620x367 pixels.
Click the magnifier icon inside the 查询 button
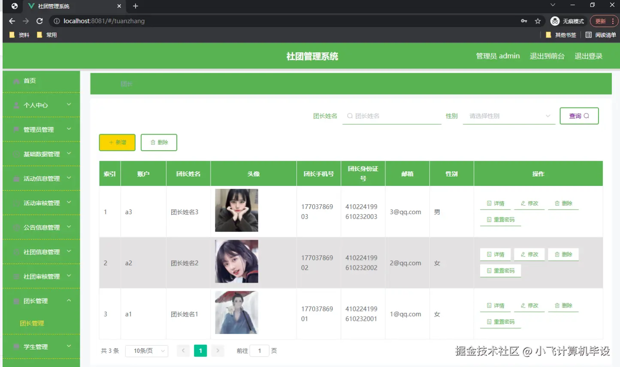pos(585,116)
